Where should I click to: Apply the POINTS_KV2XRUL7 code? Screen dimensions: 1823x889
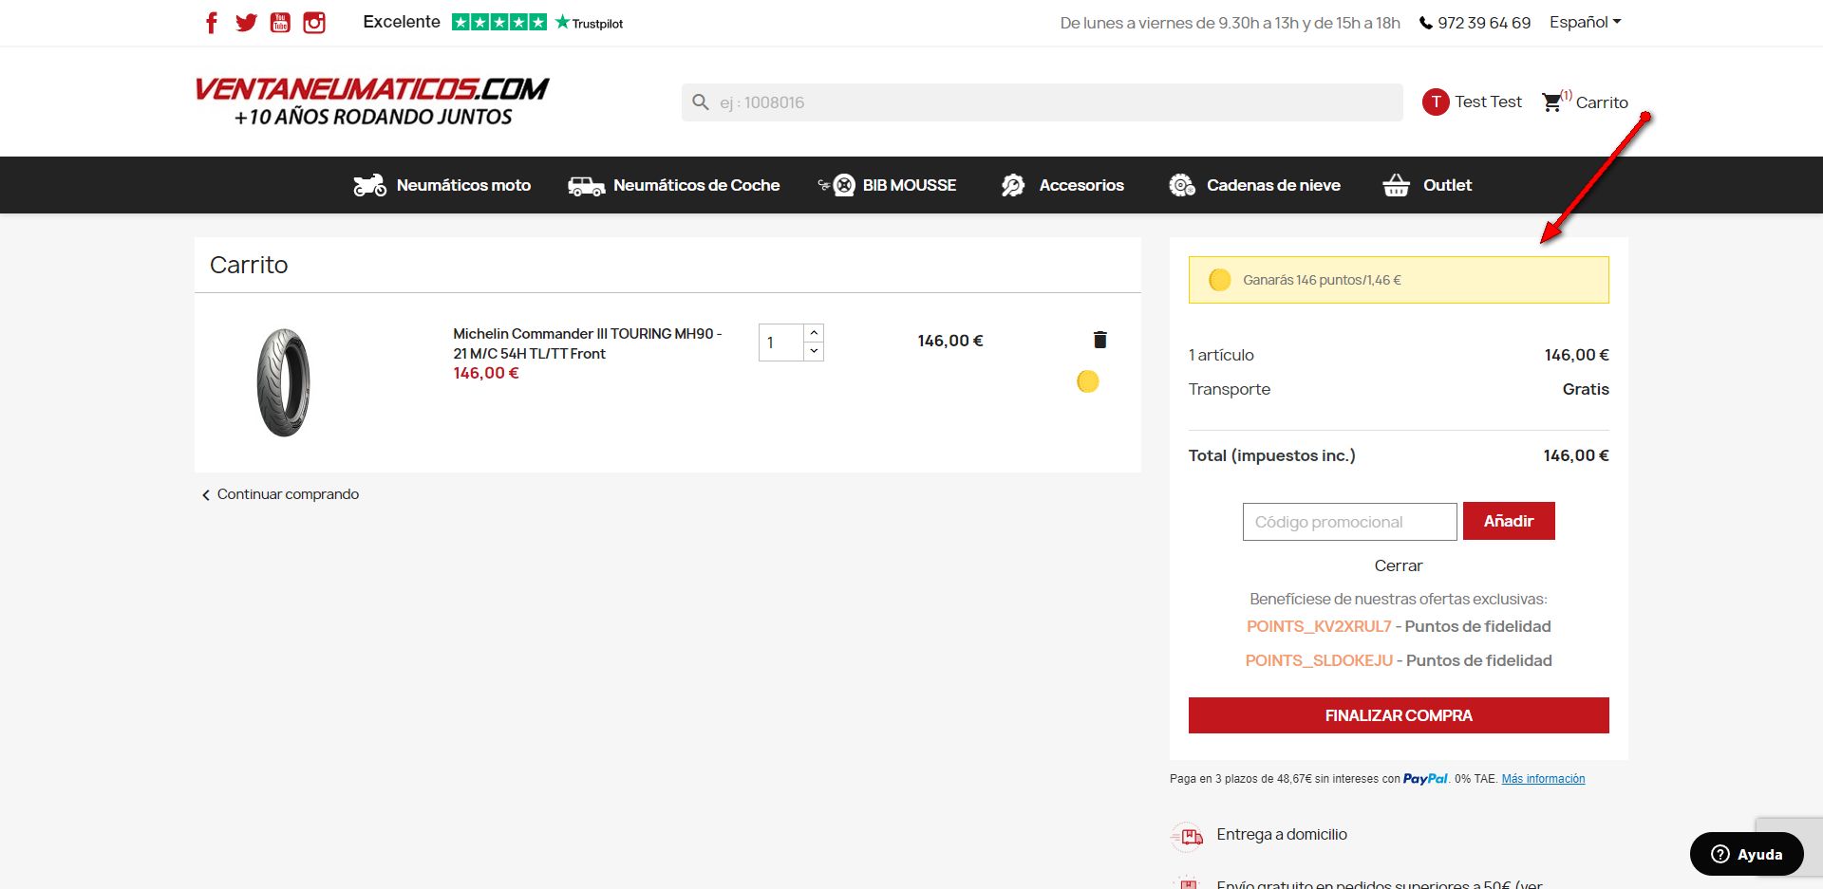coord(1319,626)
